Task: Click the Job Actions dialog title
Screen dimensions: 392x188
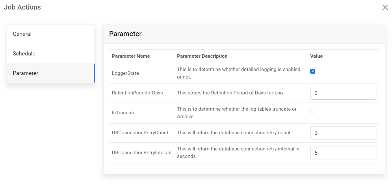Action: pos(22,7)
